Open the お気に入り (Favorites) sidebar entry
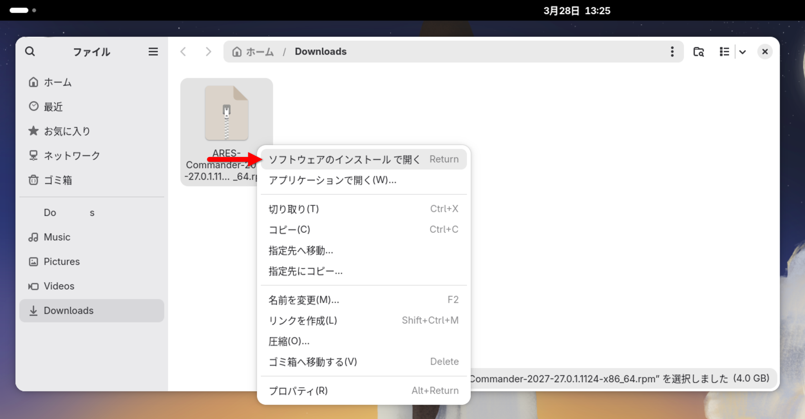Viewport: 805px width, 419px height. (67, 131)
